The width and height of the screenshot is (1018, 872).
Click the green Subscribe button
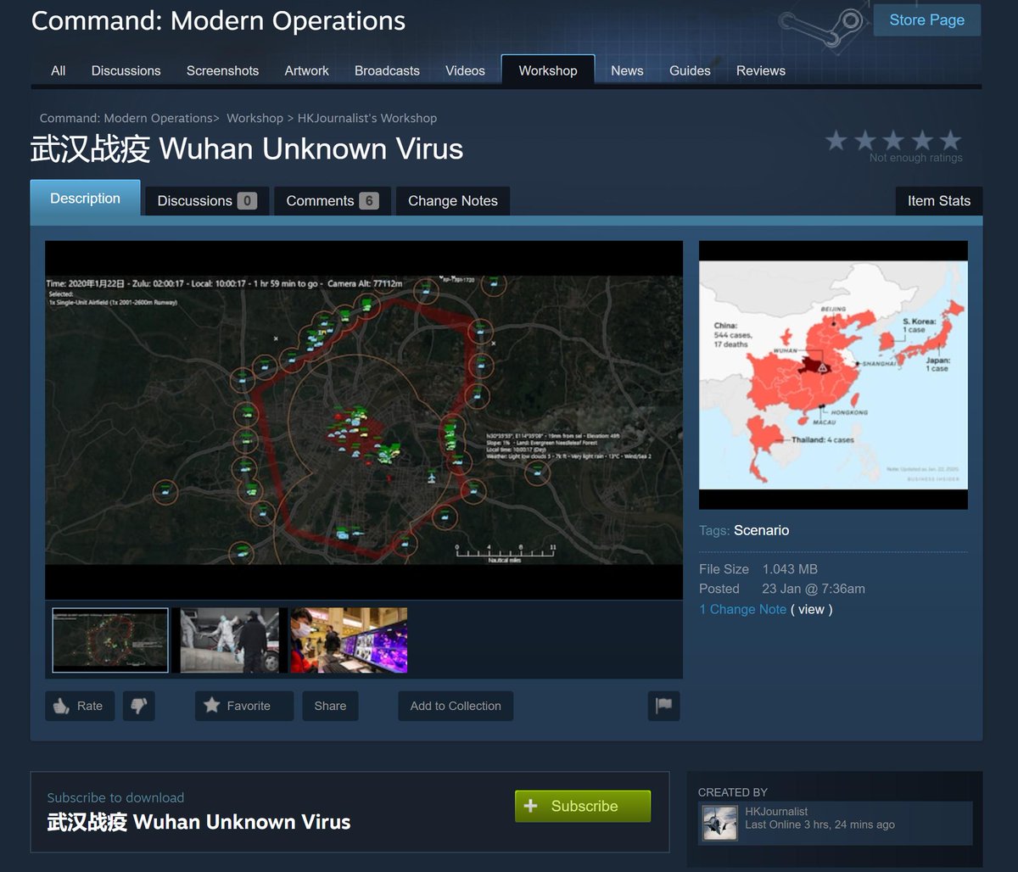pyautogui.click(x=583, y=806)
